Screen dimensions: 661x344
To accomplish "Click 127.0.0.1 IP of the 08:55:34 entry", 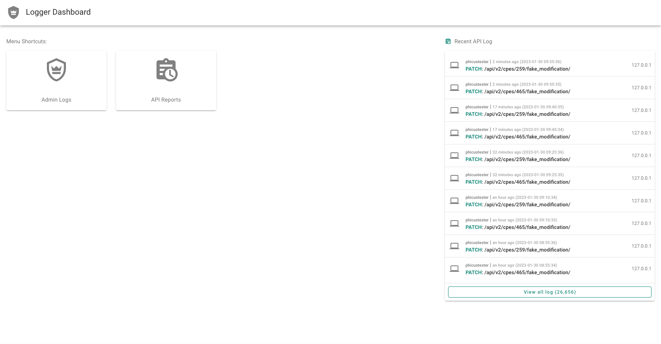I will [x=641, y=269].
